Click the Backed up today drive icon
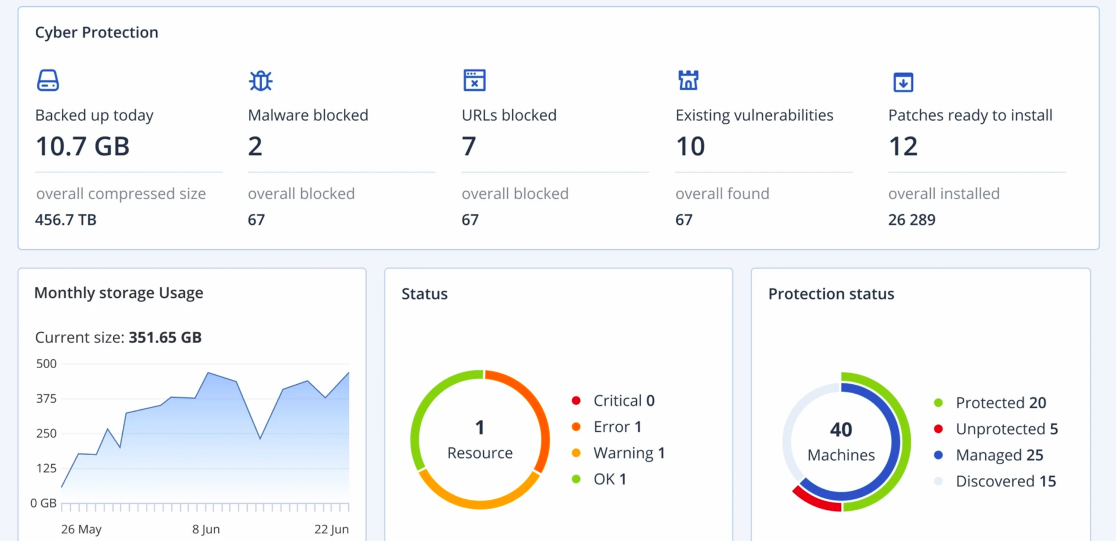 48,80
